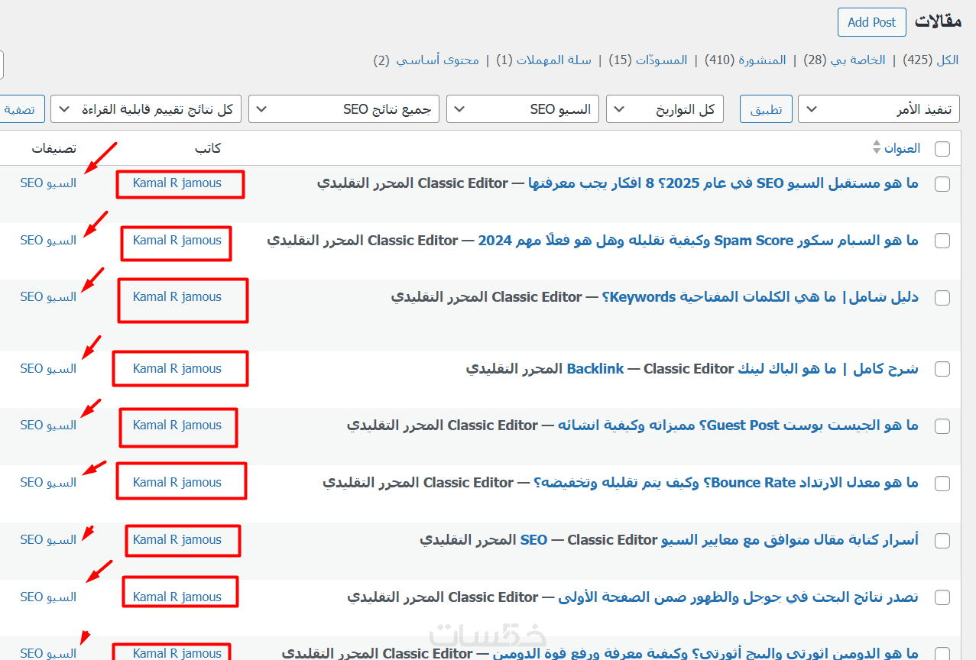Sort by العنوان column sort arrows
Viewport: 976px width, 660px height.
click(876, 147)
